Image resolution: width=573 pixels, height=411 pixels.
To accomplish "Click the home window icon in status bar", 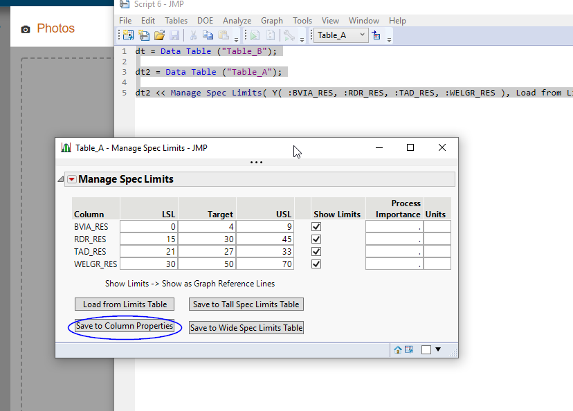I will (398, 349).
